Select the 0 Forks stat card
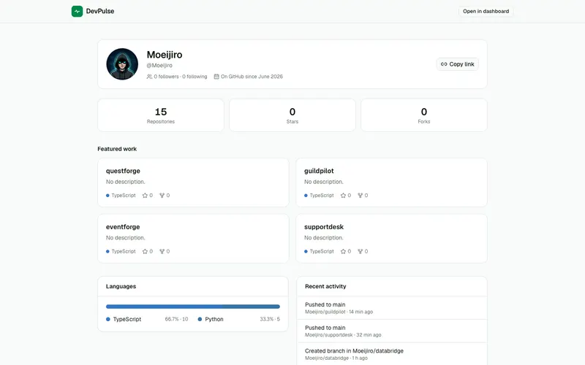 click(x=424, y=115)
